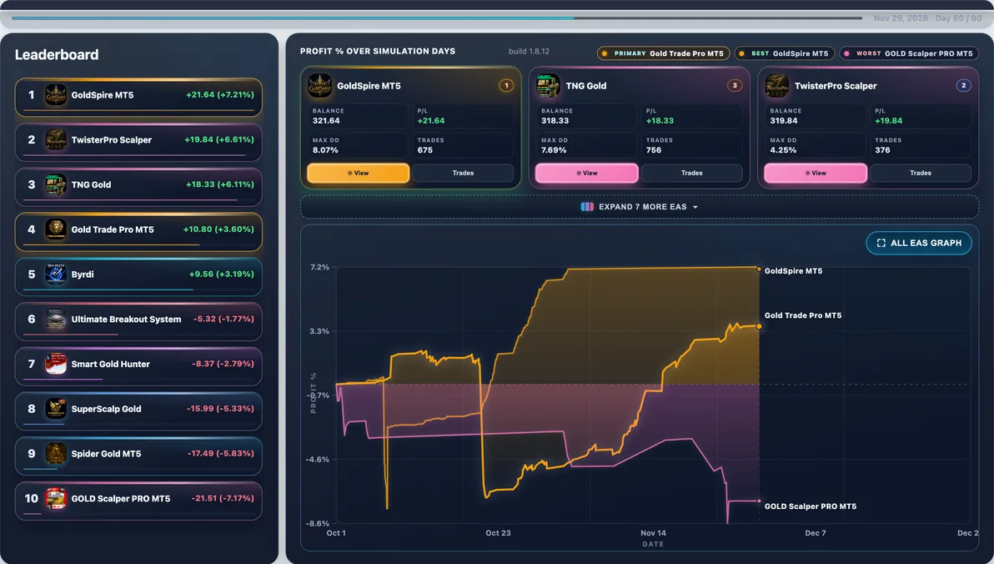Image resolution: width=994 pixels, height=564 pixels.
Task: Click the Gold Trade Pro MT5 chart endpoint dot
Action: click(x=759, y=327)
